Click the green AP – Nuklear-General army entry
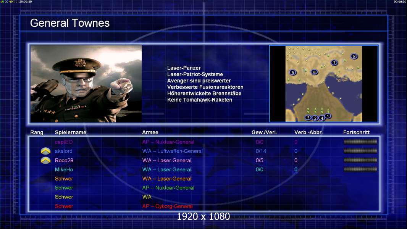 coord(168,187)
